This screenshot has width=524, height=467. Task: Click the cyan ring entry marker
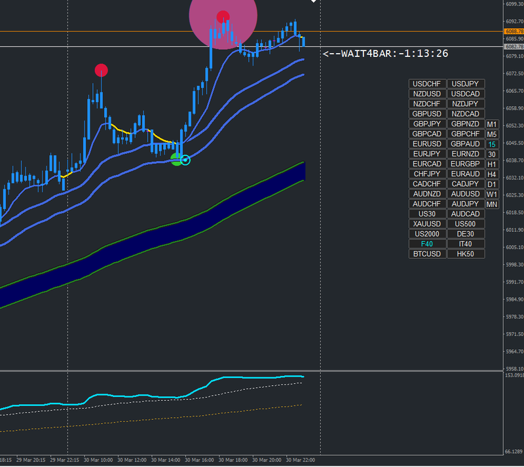(x=185, y=160)
